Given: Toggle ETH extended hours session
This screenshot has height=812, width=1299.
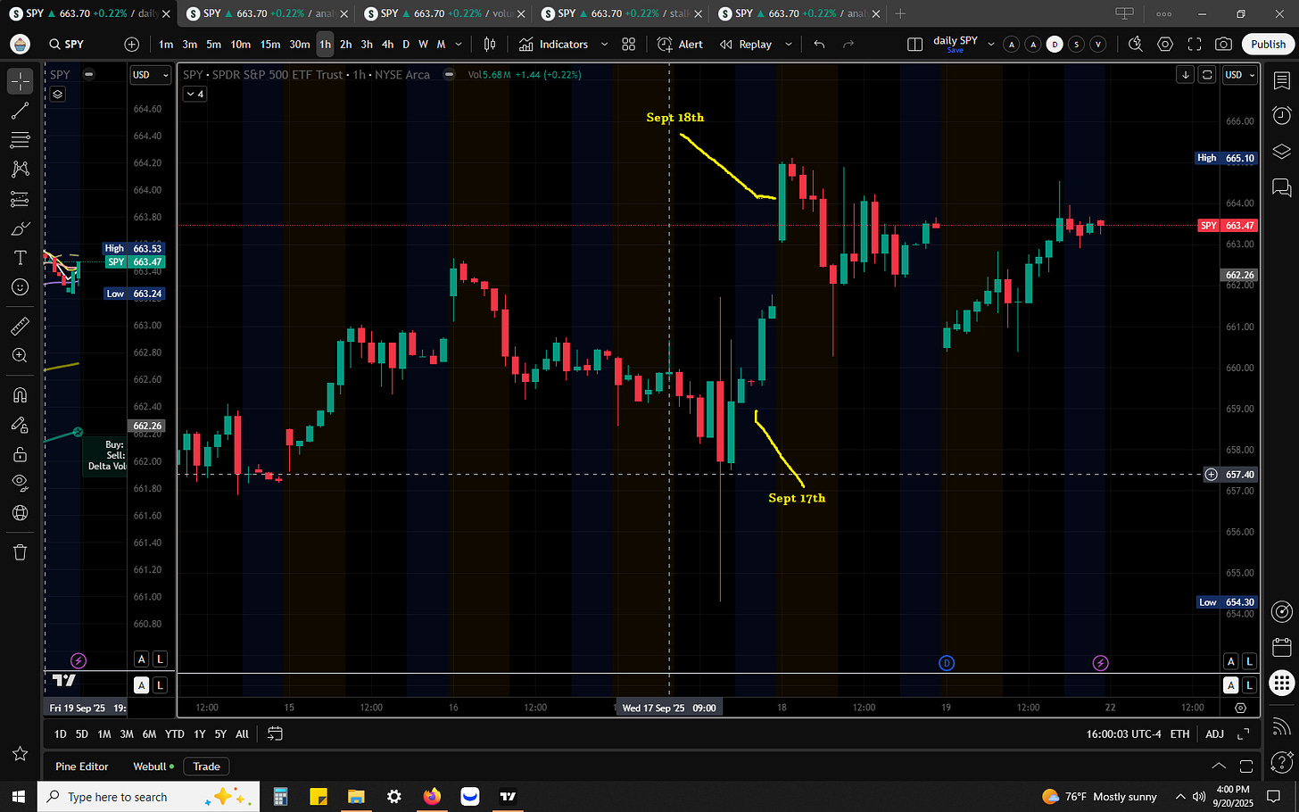Looking at the screenshot, I should point(1179,733).
